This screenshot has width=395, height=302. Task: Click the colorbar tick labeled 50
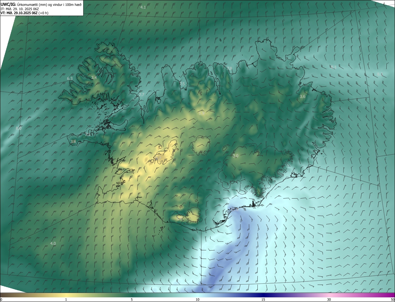[393, 300]
